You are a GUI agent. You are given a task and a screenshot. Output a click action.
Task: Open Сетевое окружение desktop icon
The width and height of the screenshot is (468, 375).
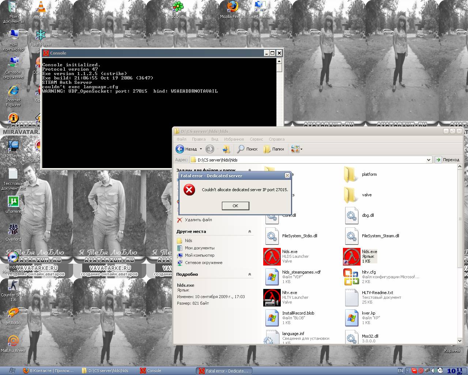tap(14, 68)
